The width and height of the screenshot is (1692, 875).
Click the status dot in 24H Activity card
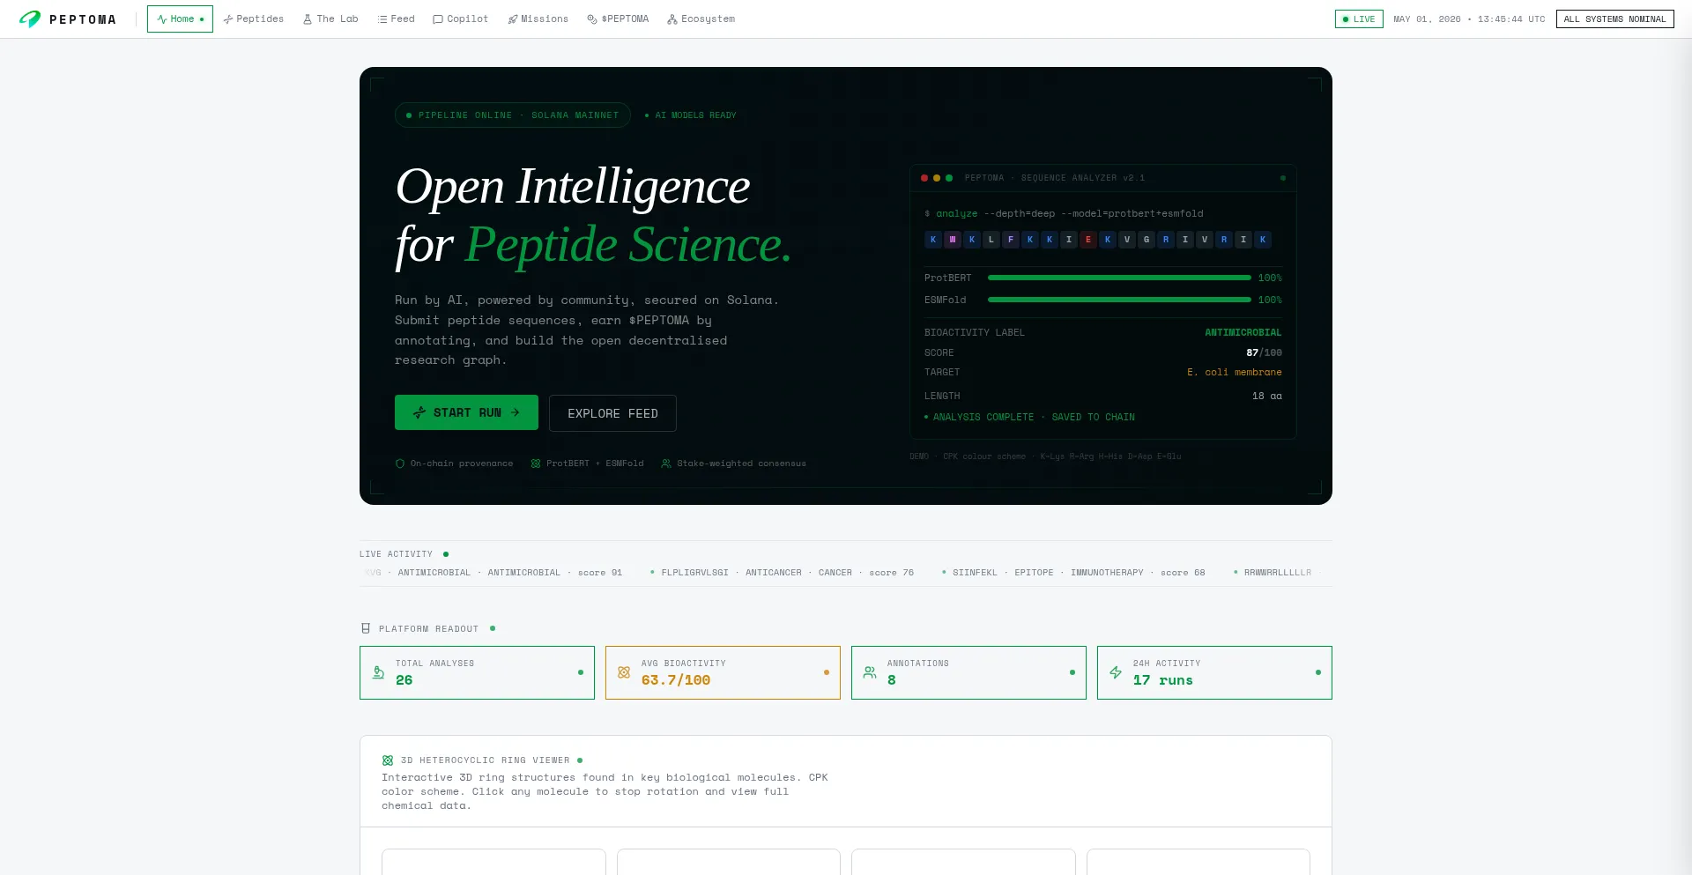[x=1318, y=672]
